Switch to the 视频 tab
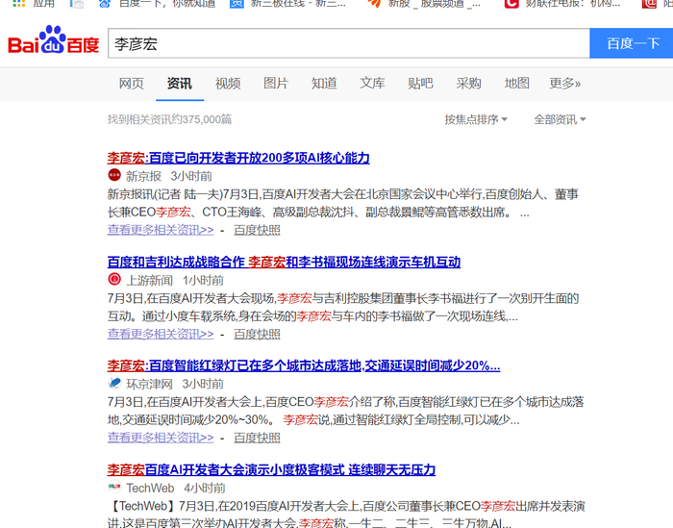 (228, 84)
